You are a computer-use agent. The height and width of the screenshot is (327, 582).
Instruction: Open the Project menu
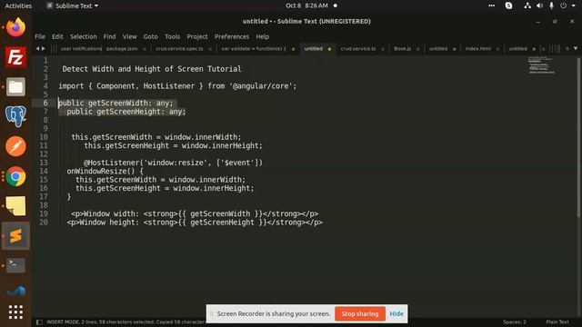point(197,36)
